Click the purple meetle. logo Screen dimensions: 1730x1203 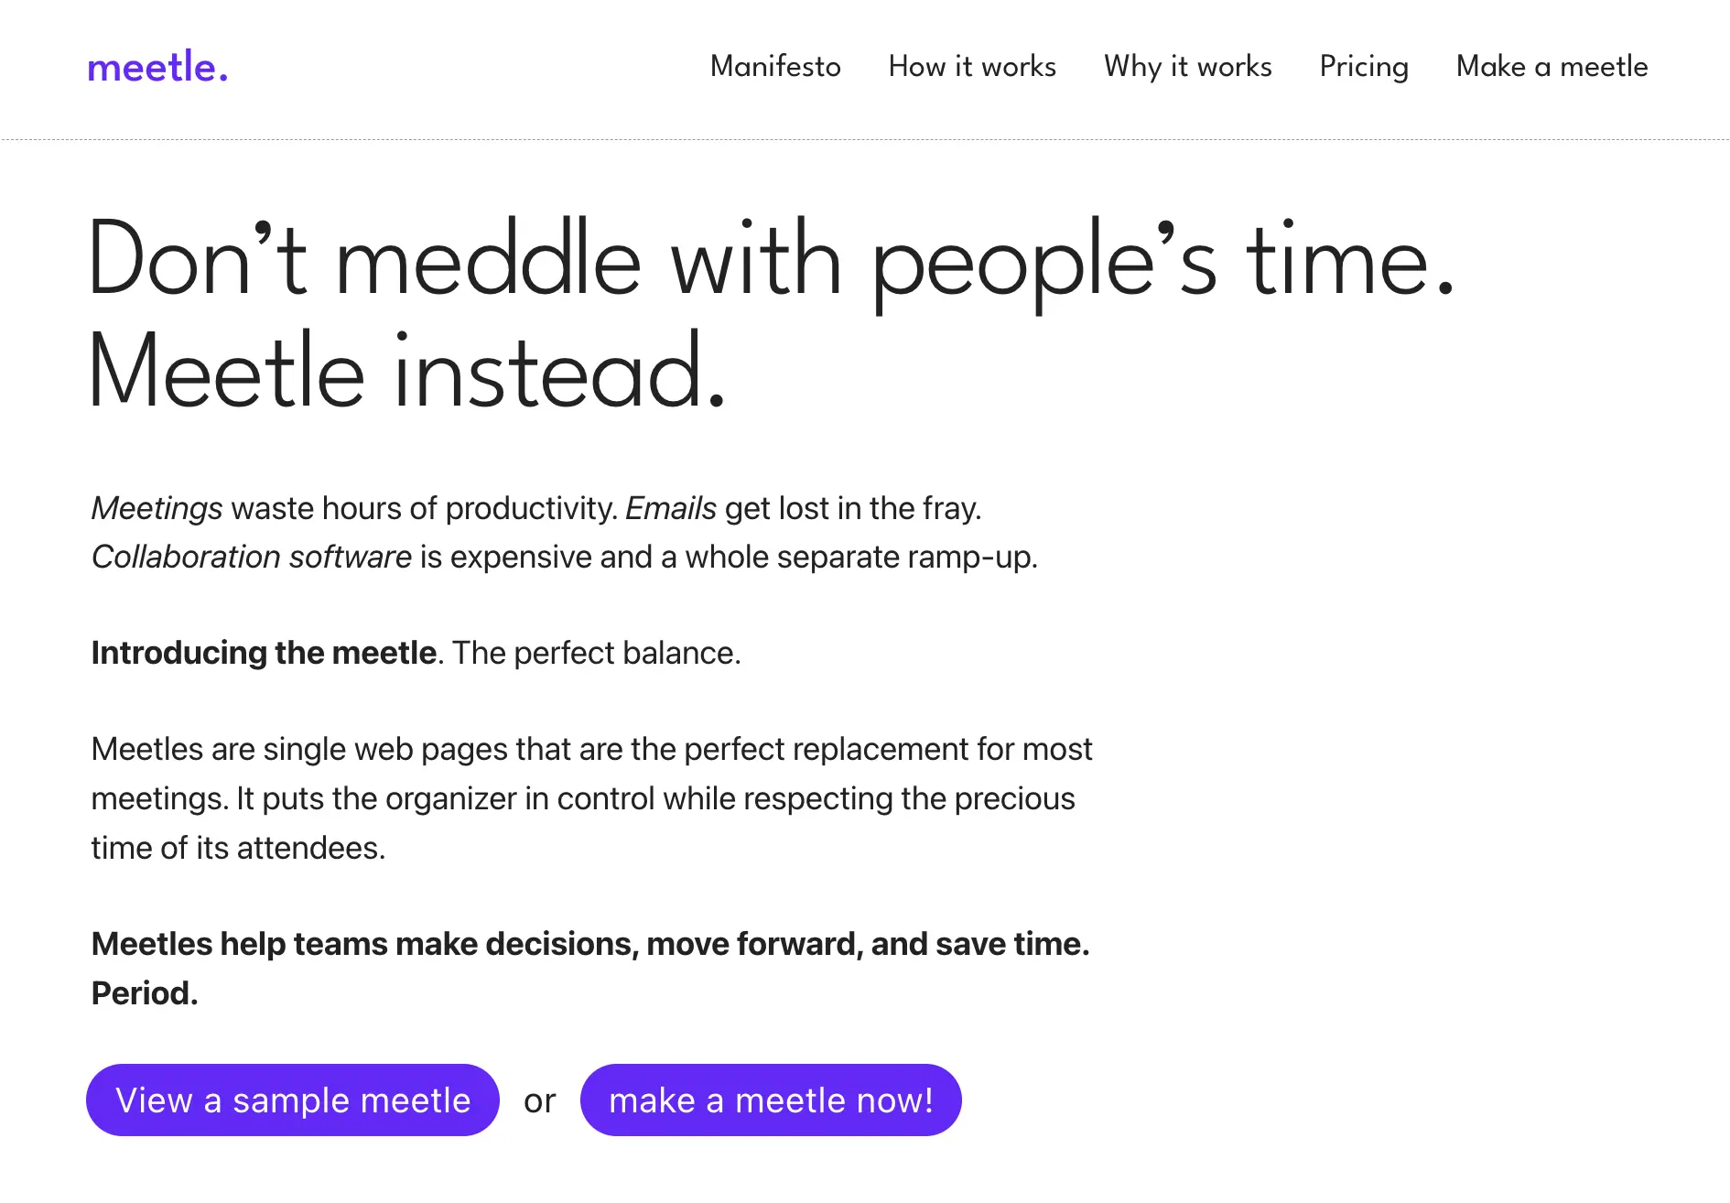coord(157,68)
